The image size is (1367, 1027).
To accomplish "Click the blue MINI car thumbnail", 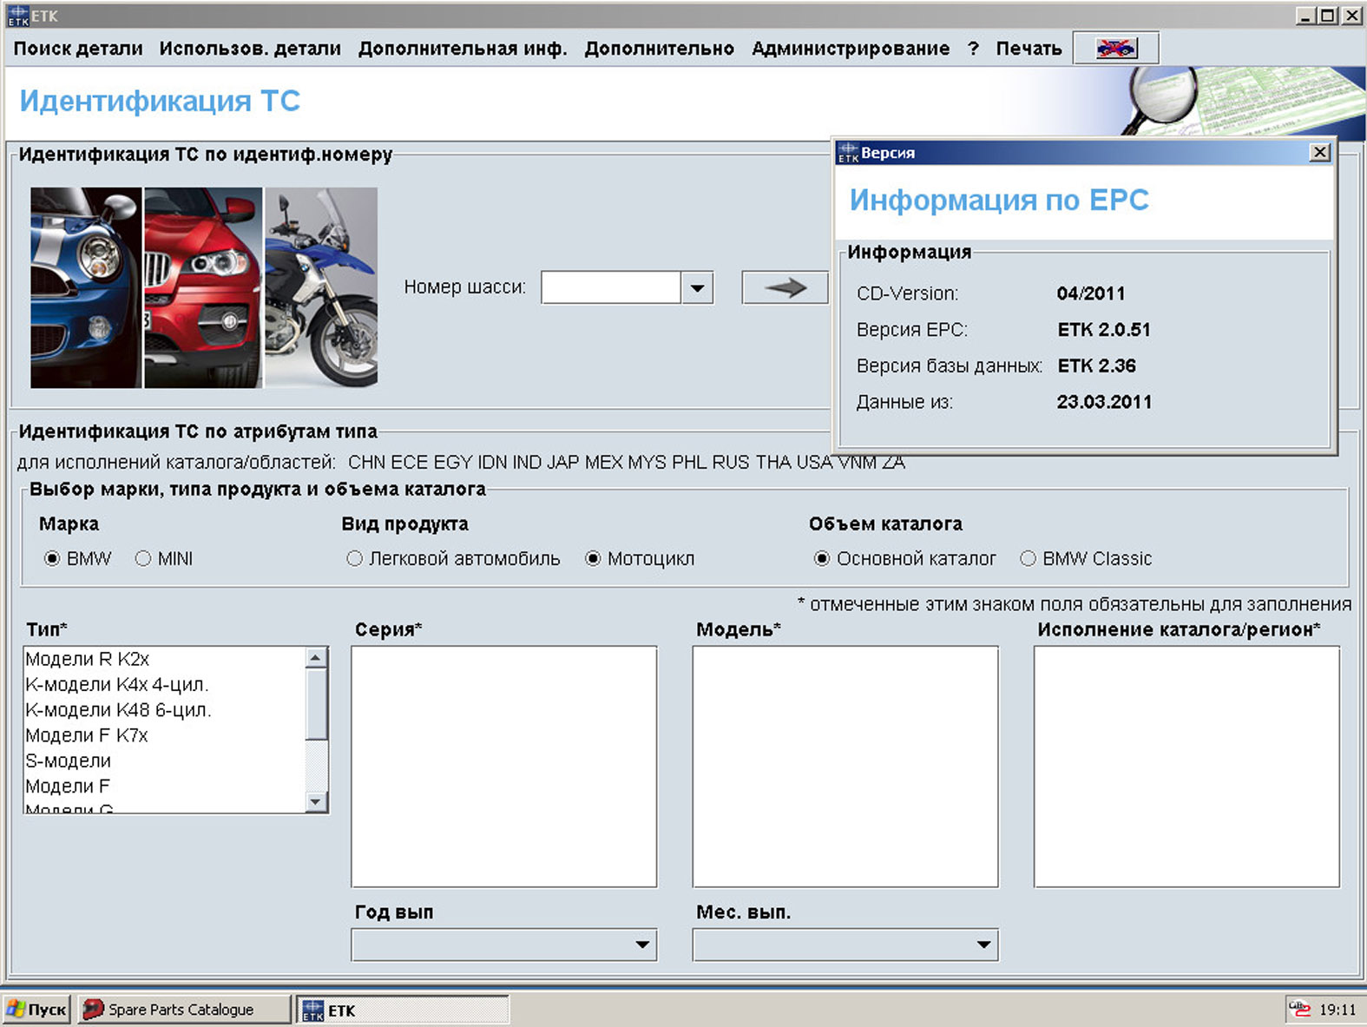I will 85,287.
